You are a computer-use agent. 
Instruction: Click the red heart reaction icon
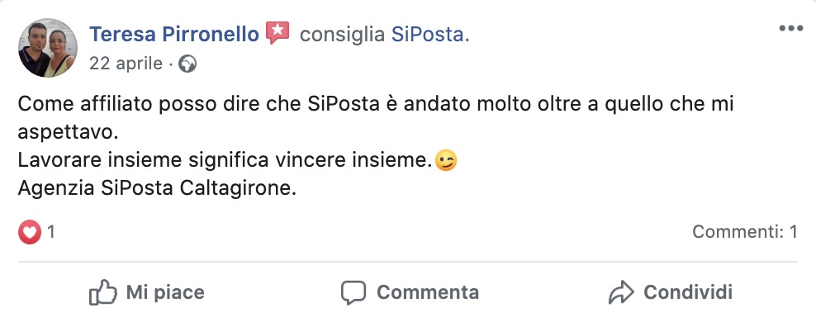tap(30, 232)
